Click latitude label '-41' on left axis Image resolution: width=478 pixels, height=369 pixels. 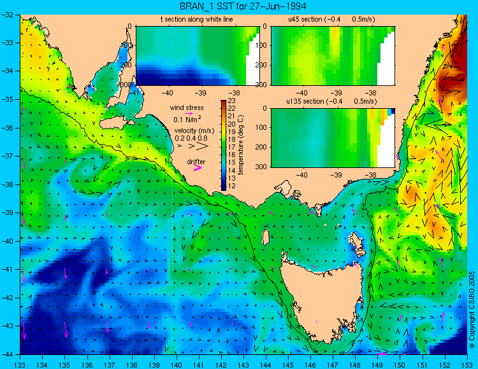[7, 269]
